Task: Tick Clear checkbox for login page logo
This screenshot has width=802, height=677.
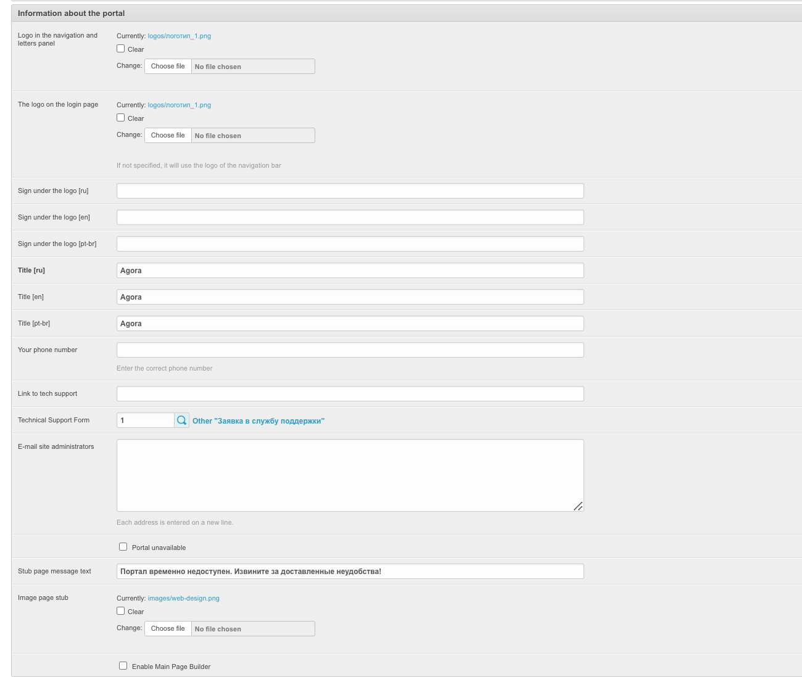Action: pyautogui.click(x=121, y=118)
